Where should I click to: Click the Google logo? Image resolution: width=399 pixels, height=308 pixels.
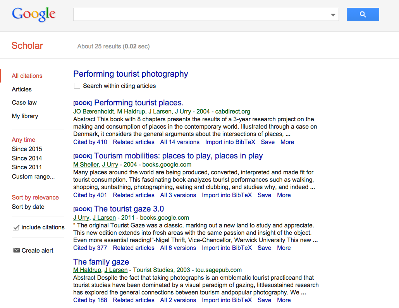tap(33, 14)
